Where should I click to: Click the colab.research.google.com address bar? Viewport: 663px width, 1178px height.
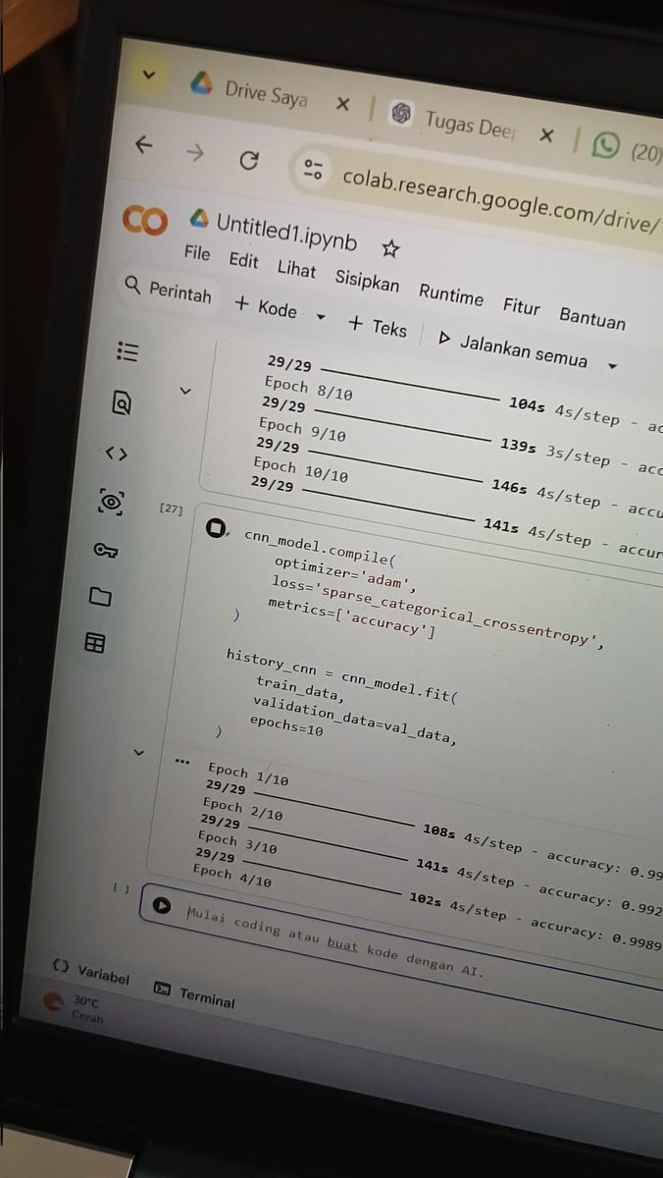(500, 200)
